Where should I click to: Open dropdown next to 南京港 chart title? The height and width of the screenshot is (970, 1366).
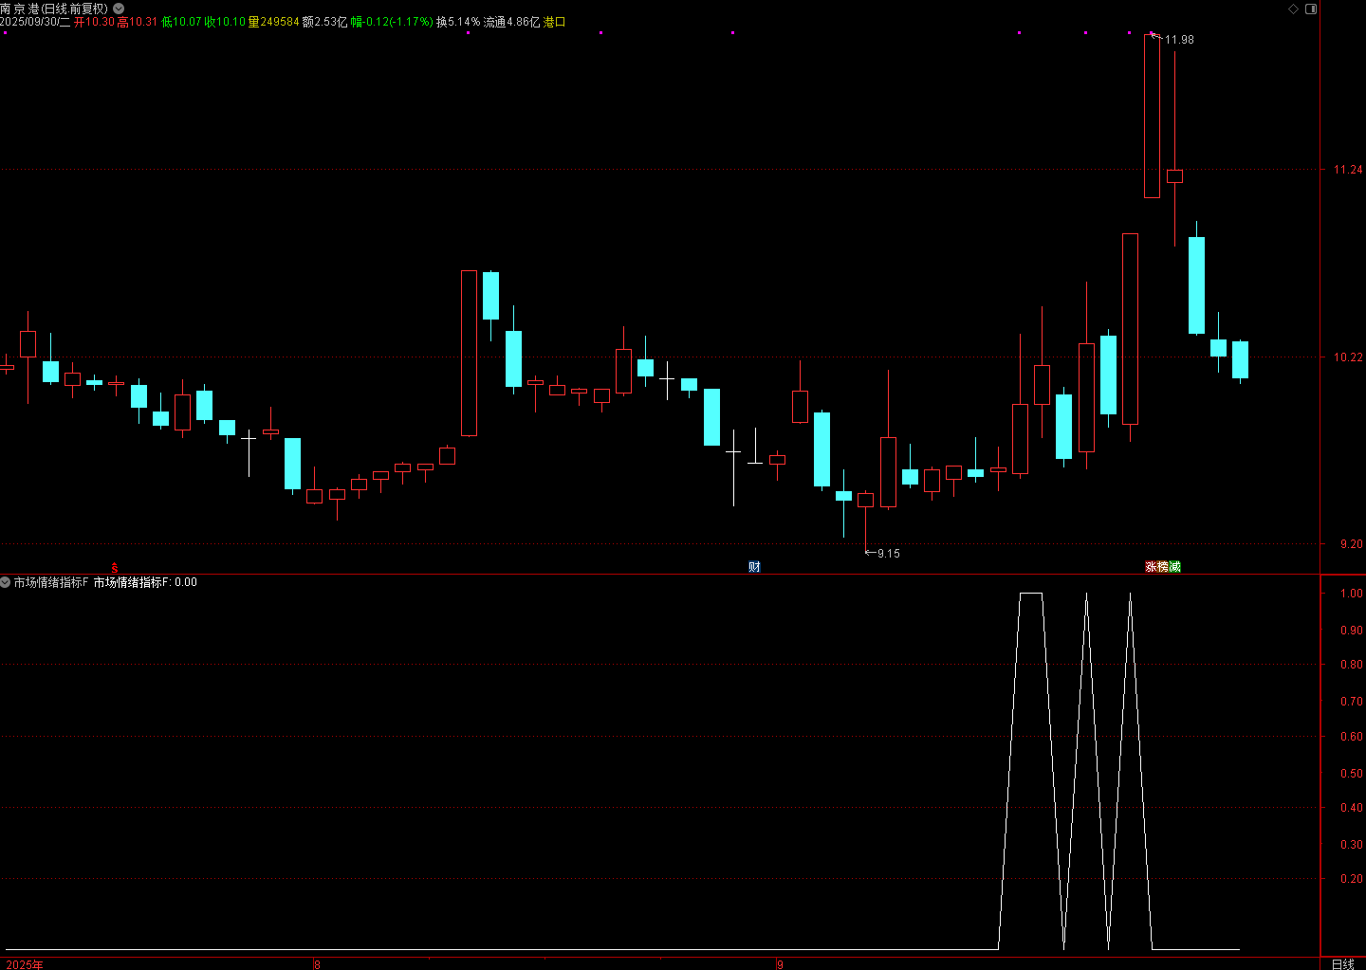[x=119, y=9]
